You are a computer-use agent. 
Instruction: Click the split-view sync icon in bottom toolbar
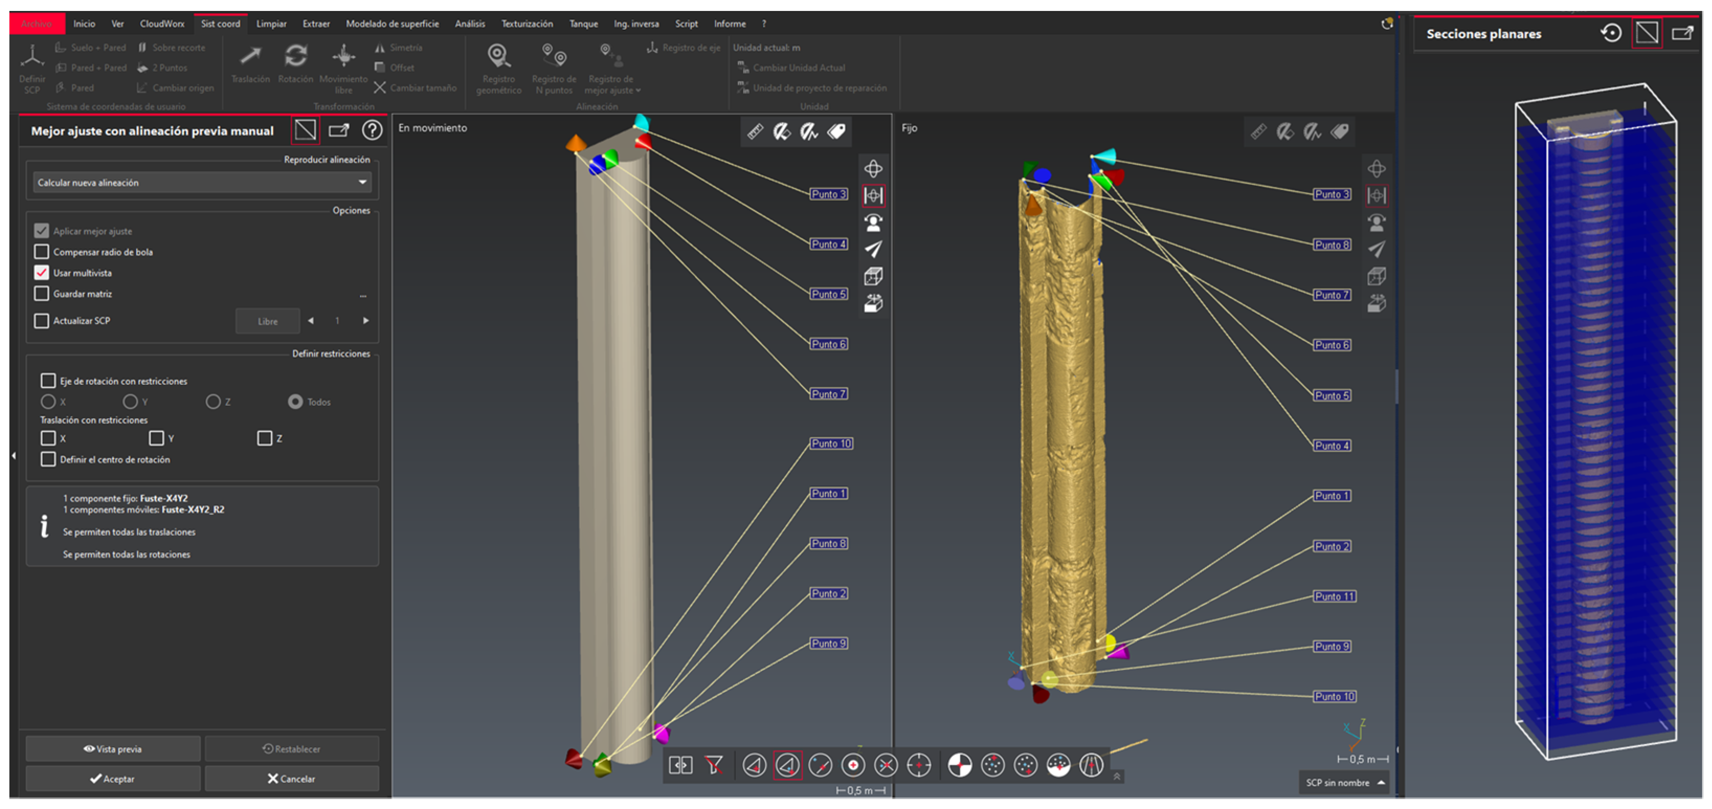click(x=680, y=766)
